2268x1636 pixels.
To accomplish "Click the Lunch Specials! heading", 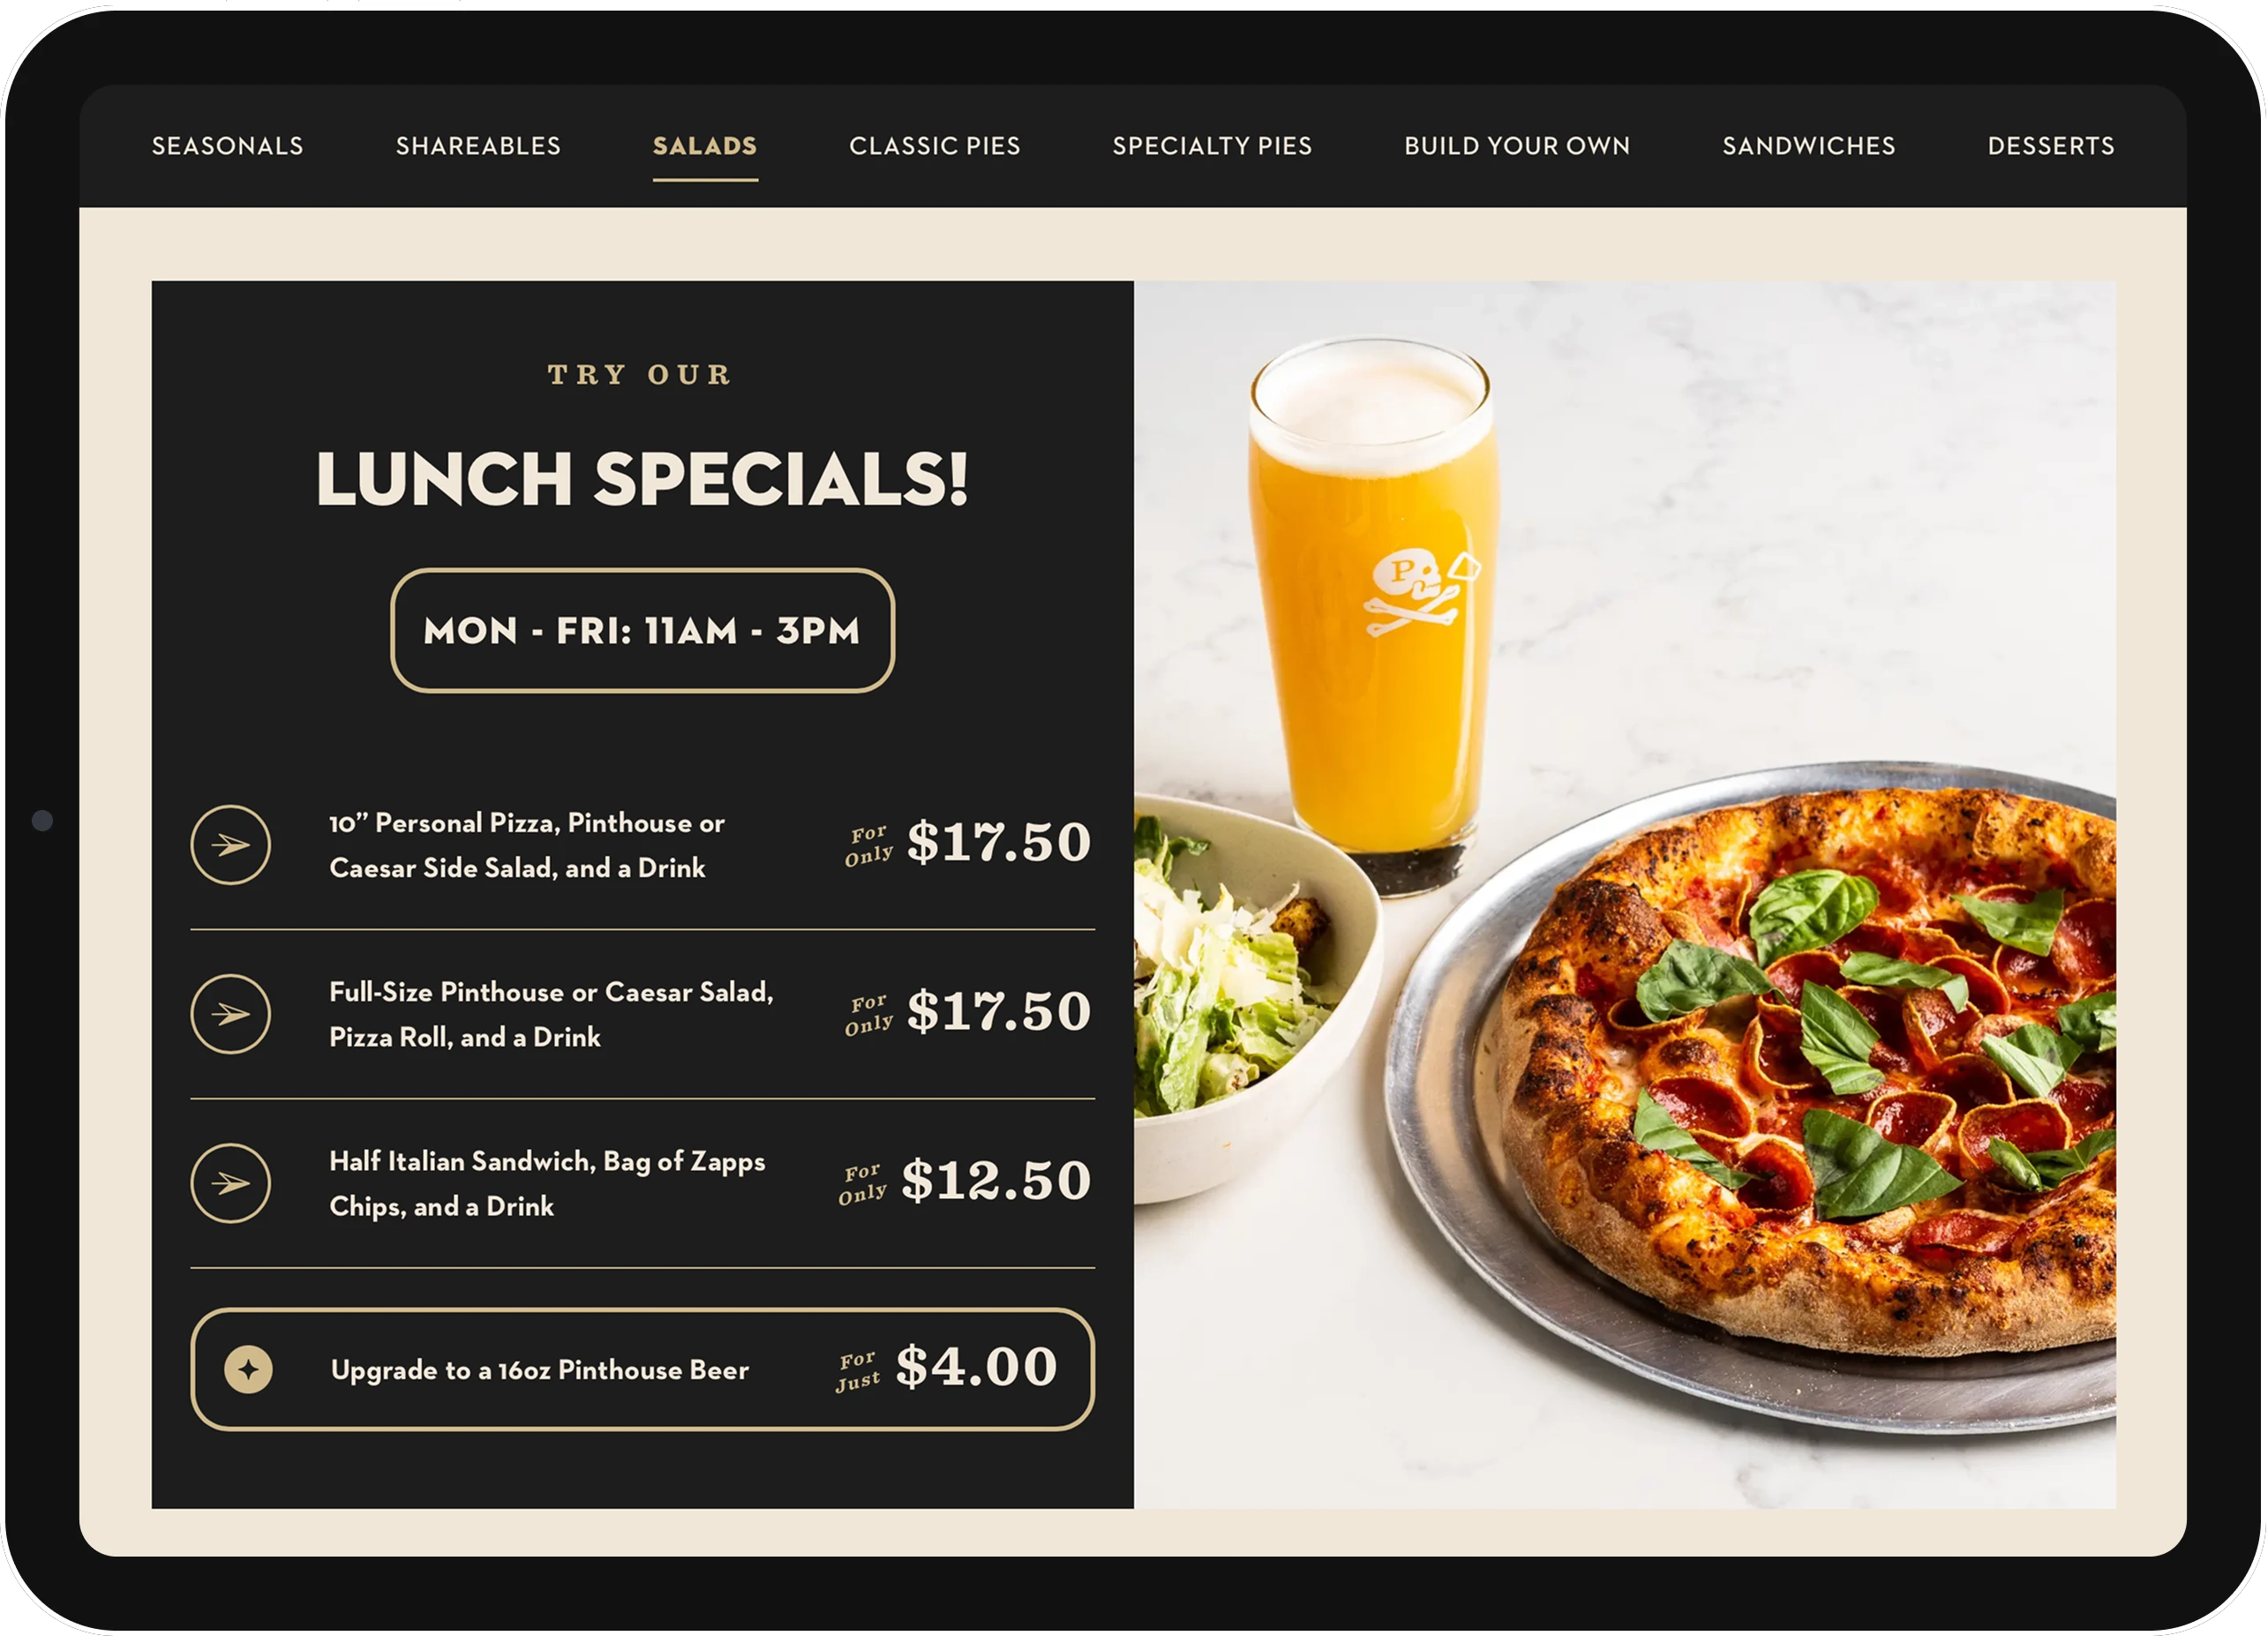I will pyautogui.click(x=642, y=478).
